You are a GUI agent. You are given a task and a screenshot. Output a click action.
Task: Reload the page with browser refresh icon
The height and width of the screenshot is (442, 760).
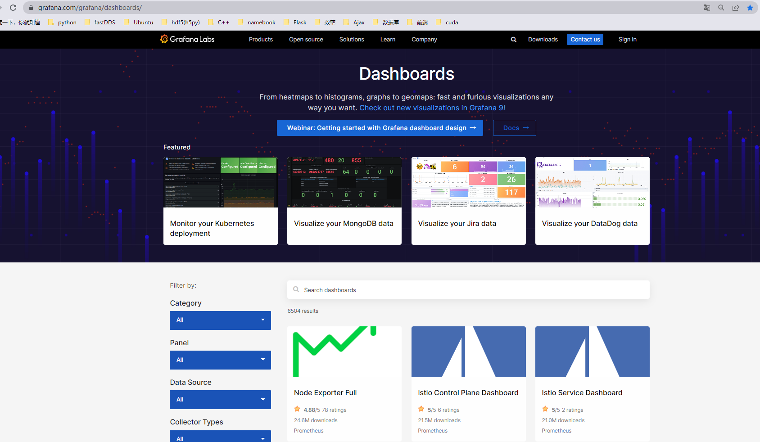click(x=13, y=8)
